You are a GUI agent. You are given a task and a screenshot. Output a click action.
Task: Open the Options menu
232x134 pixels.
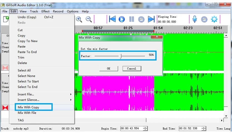coord(72,11)
